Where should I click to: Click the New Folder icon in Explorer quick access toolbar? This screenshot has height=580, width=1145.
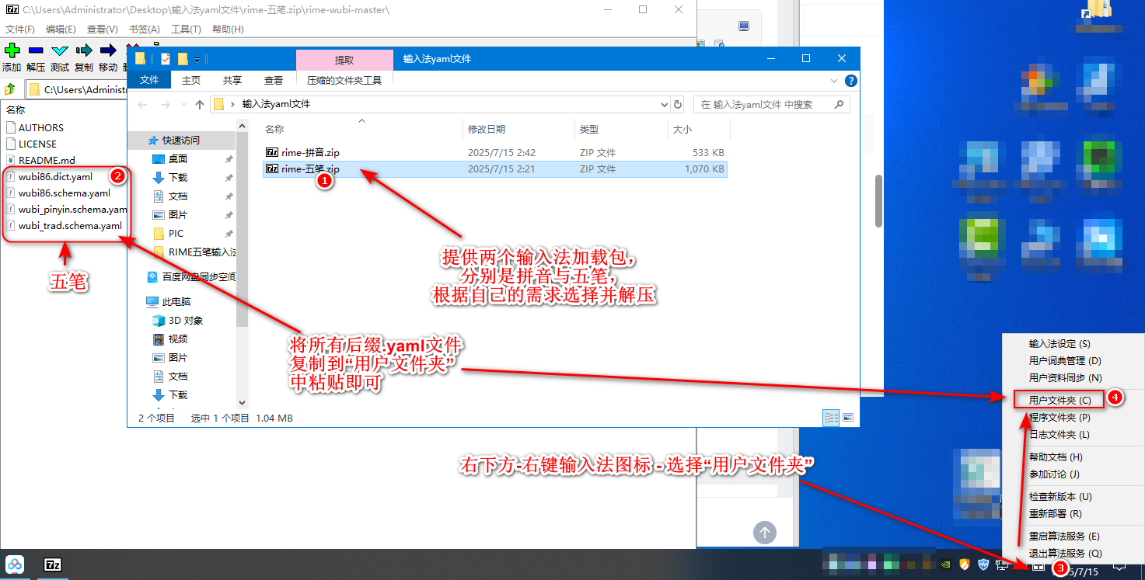183,59
